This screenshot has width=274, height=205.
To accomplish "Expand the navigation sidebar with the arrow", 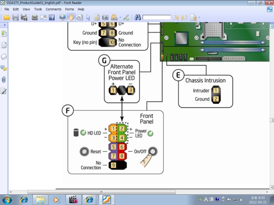I will 4,25.
